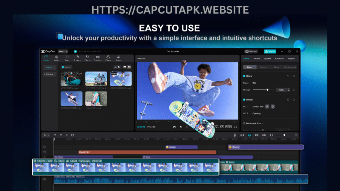
Task: Zoom in the timeline
Action: point(296,135)
